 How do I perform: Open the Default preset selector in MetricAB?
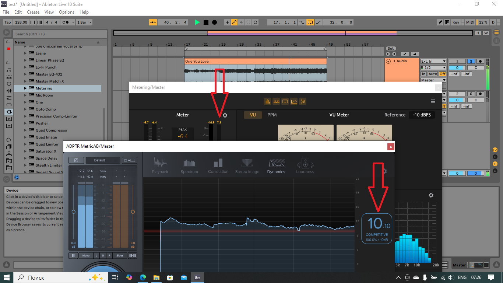[103, 160]
